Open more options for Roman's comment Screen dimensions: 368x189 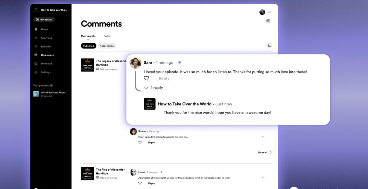click(x=264, y=137)
